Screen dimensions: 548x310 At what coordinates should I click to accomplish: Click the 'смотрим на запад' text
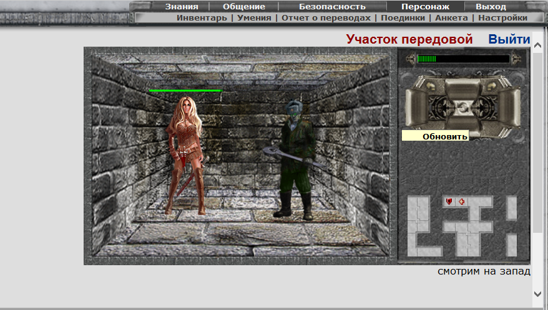click(x=484, y=271)
